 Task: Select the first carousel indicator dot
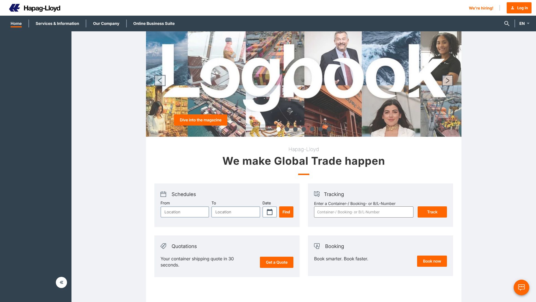pyautogui.click(x=279, y=129)
